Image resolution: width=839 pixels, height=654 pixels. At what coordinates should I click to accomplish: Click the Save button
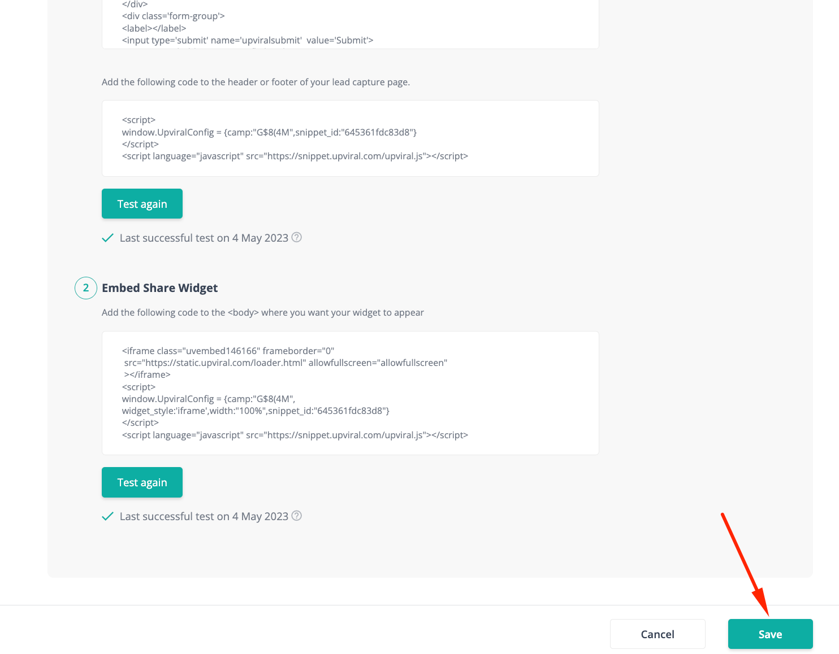click(x=770, y=634)
